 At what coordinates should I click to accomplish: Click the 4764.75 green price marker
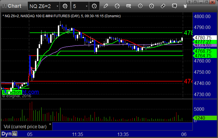click(205, 56)
